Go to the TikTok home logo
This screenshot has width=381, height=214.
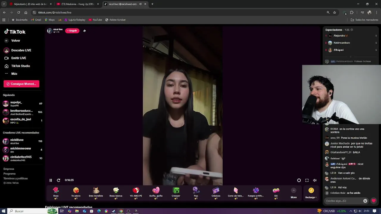[15, 32]
